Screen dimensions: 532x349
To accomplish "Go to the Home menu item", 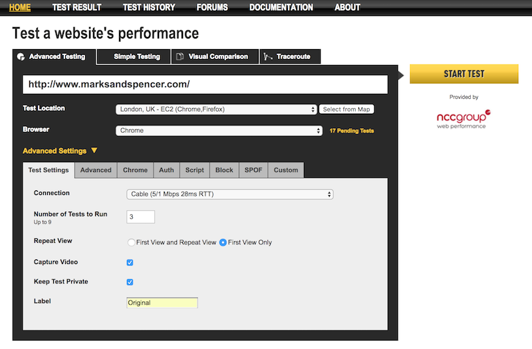I will tap(20, 7).
